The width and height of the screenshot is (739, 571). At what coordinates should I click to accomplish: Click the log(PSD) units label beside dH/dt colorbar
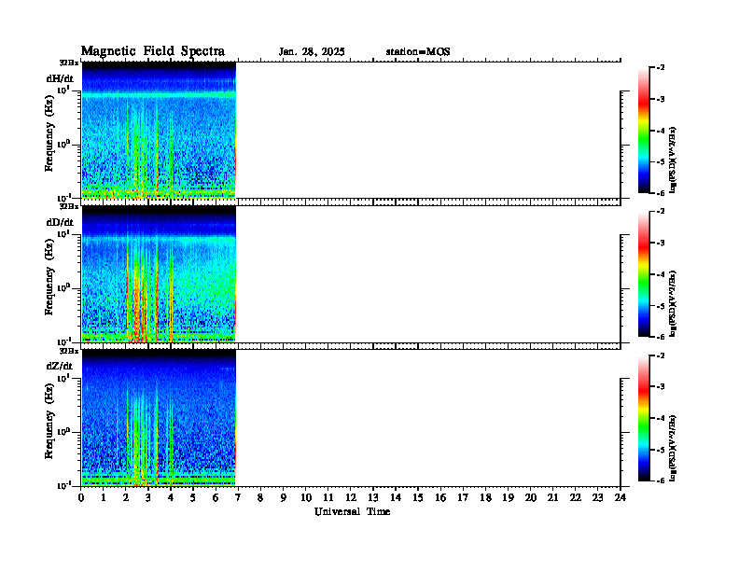(673, 160)
